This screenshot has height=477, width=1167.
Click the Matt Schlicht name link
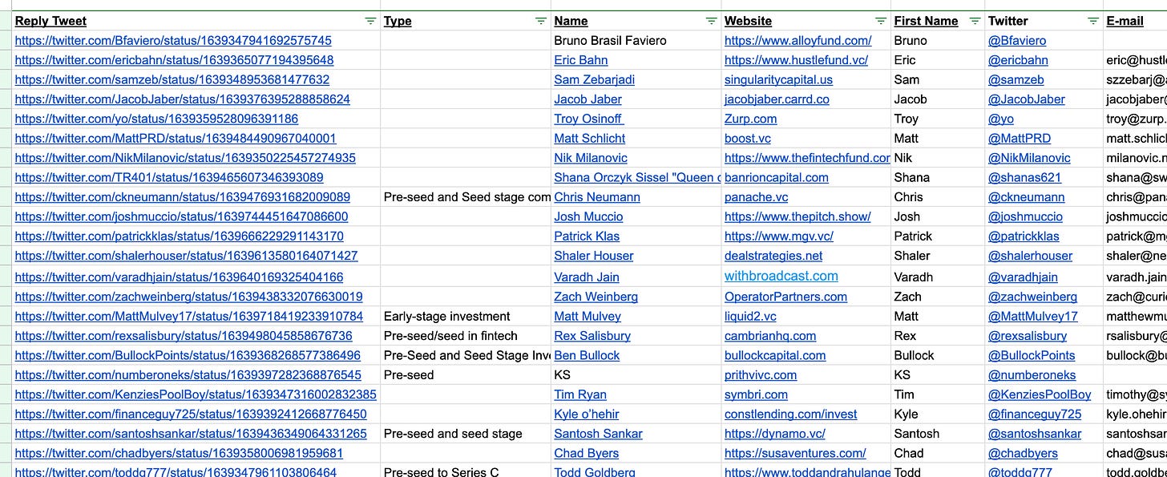pos(590,138)
